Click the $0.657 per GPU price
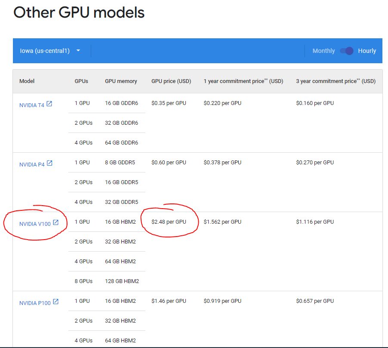Screen dimensions: 388x348 tap(315, 301)
